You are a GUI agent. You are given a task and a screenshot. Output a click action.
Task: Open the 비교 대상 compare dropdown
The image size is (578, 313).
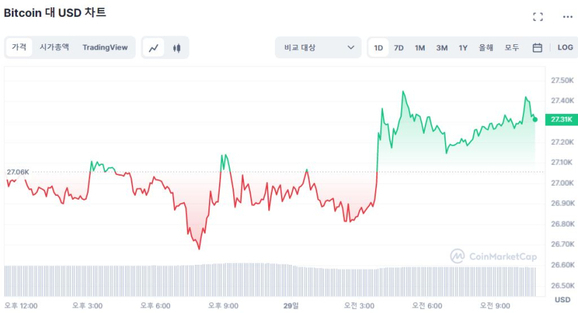(318, 48)
